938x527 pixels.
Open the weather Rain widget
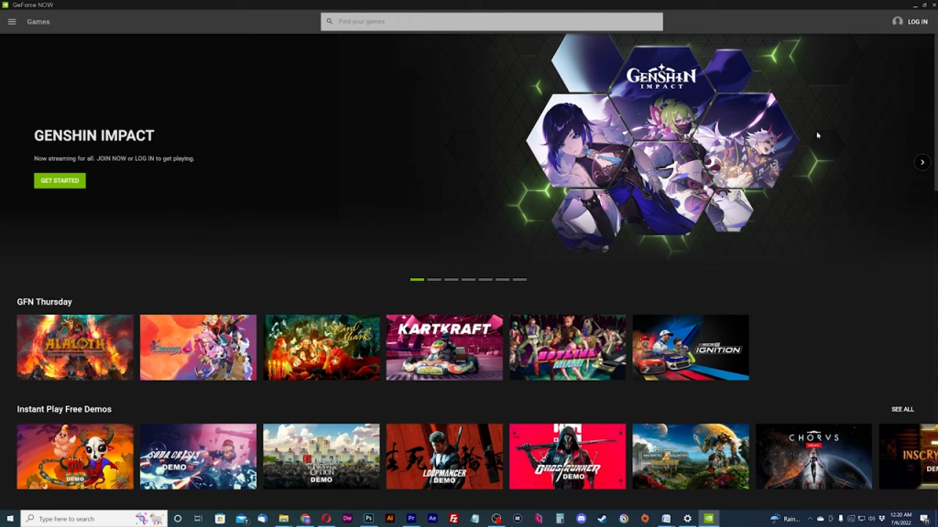click(x=785, y=519)
